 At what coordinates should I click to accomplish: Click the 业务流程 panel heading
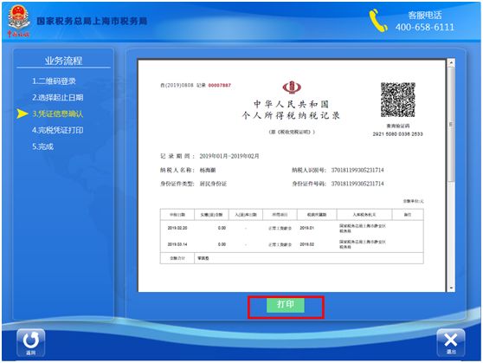pos(63,61)
